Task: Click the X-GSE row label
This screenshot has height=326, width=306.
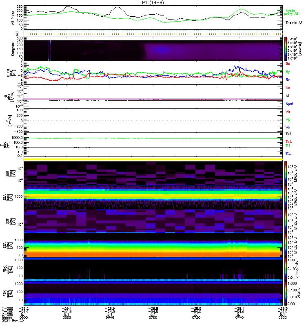Action: point(7,308)
